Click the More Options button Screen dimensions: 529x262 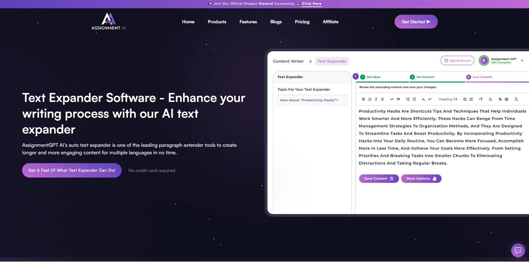pyautogui.click(x=421, y=178)
